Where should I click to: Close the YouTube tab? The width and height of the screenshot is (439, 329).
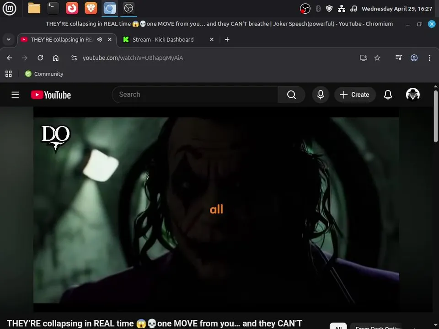click(110, 39)
